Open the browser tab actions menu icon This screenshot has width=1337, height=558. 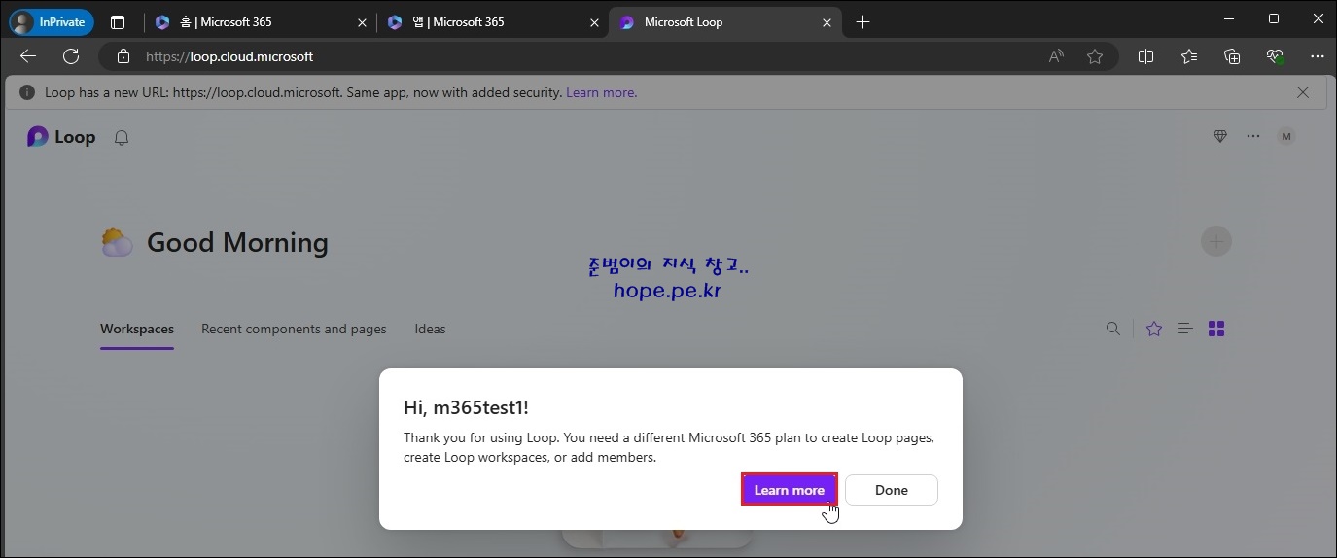(118, 22)
